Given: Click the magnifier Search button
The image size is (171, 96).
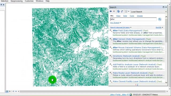Looking at the screenshot, I should (160, 19).
